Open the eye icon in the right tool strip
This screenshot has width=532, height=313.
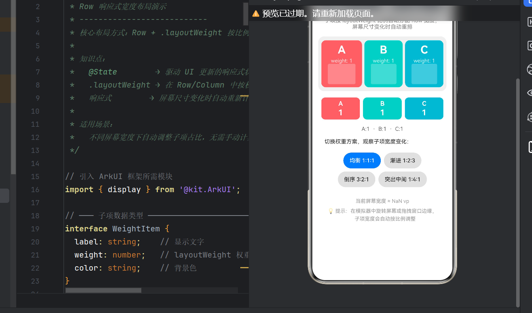coord(530,93)
